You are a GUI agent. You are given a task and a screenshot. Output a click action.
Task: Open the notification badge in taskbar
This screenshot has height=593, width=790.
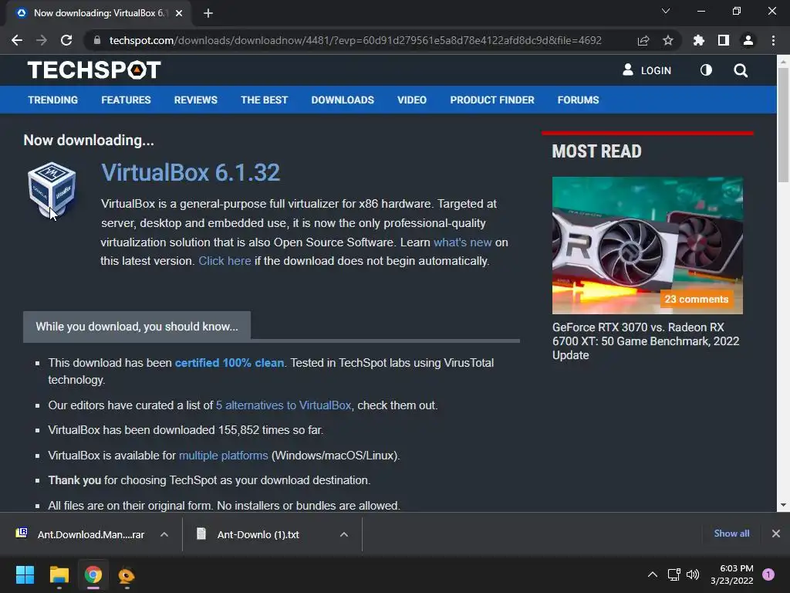pos(768,574)
